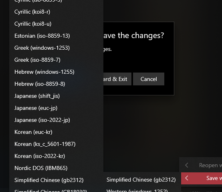Viewport: 222px width, 192px height.
Task: Select Simplified Chinese (gb2312) in right submenu
Action: point(141,180)
